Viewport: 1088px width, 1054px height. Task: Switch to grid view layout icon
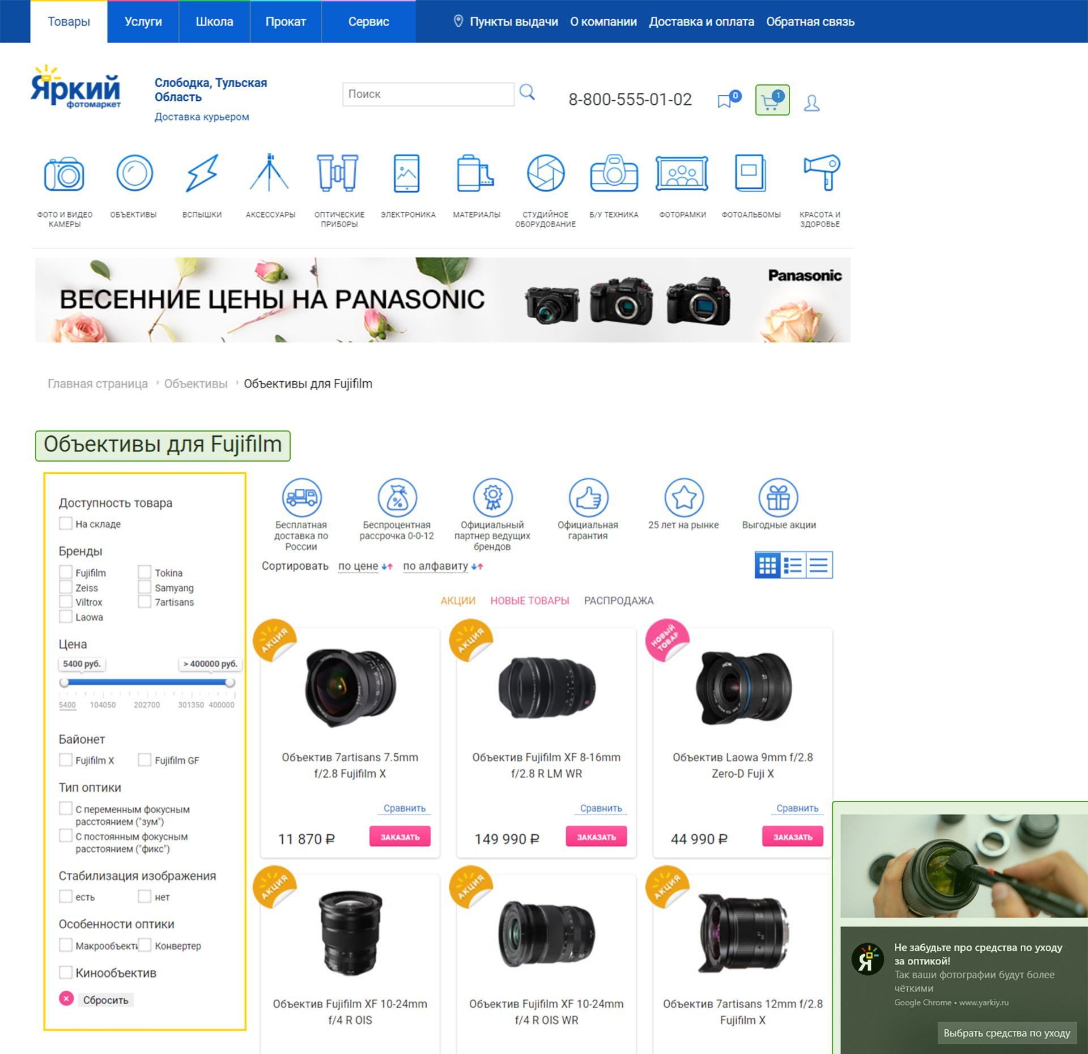click(x=767, y=565)
